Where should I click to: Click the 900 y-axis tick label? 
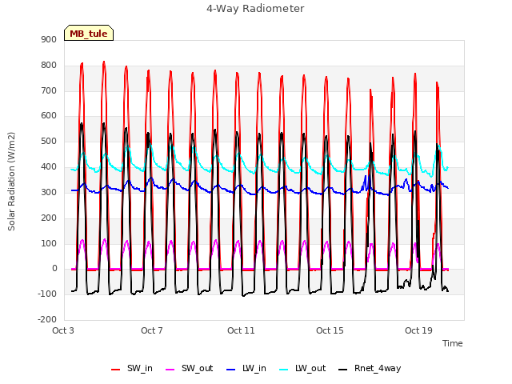point(49,40)
